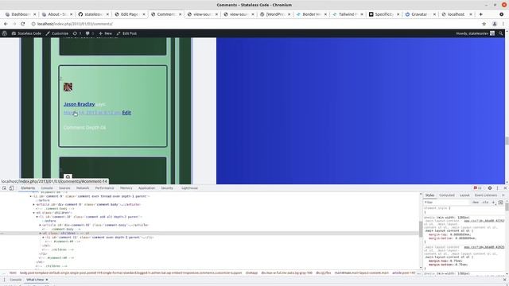Open DevTools Memory tab
The width and height of the screenshot is (509, 286).
tap(126, 188)
